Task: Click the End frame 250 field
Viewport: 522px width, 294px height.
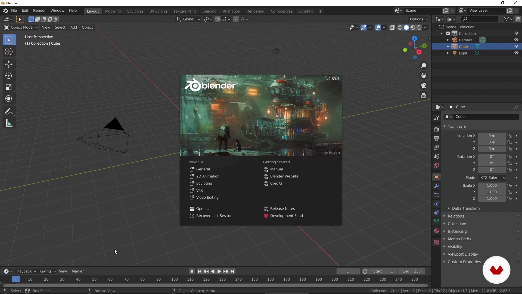Action: pos(412,271)
